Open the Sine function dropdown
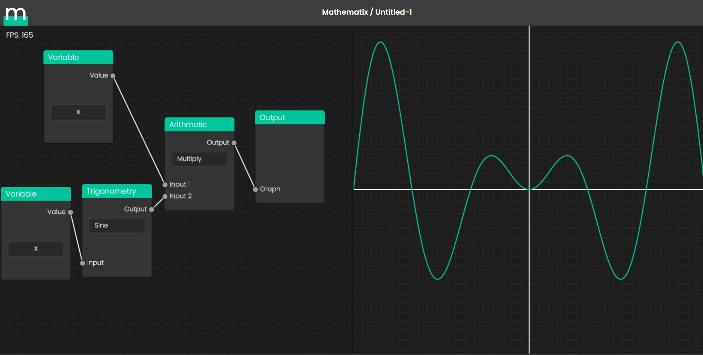703x355 pixels. point(117,225)
